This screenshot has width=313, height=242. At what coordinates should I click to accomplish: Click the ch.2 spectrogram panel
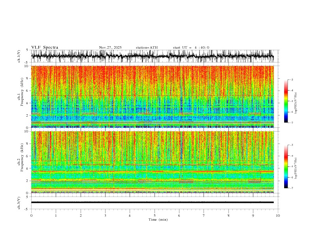pos(153,162)
